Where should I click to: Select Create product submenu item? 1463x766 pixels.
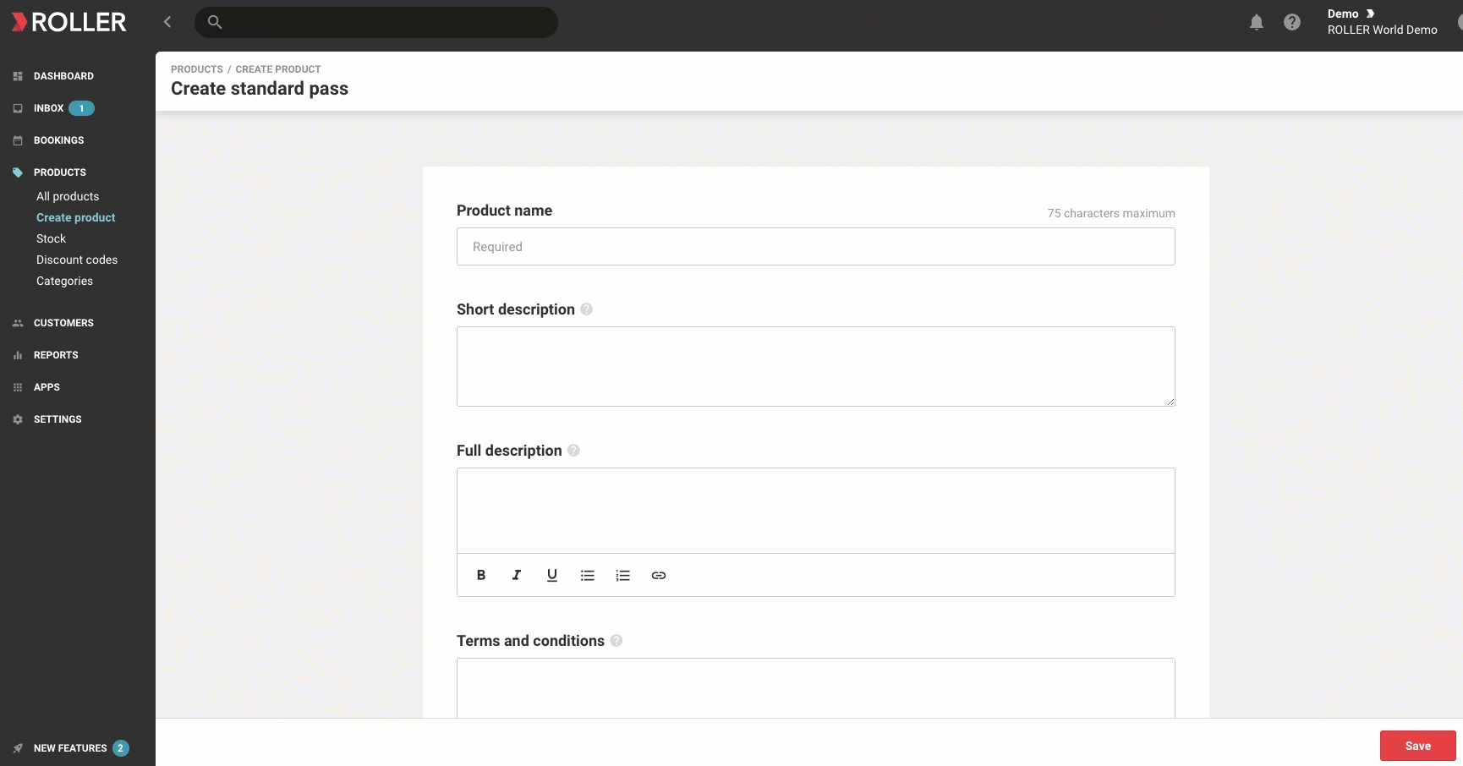[x=76, y=217]
